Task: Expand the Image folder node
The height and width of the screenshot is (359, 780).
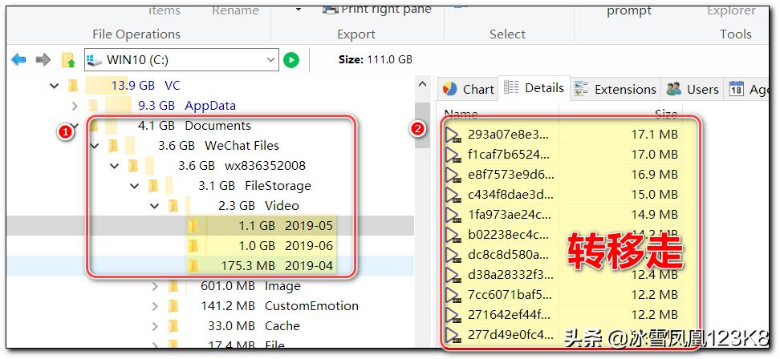Action: [155, 286]
